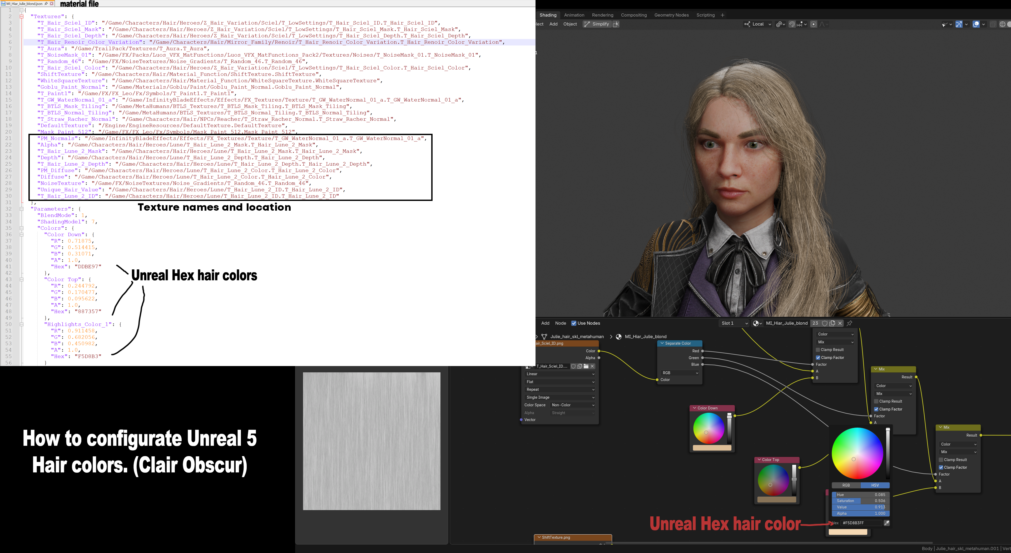Click the new material duplicate icon next to 23

tap(832, 323)
